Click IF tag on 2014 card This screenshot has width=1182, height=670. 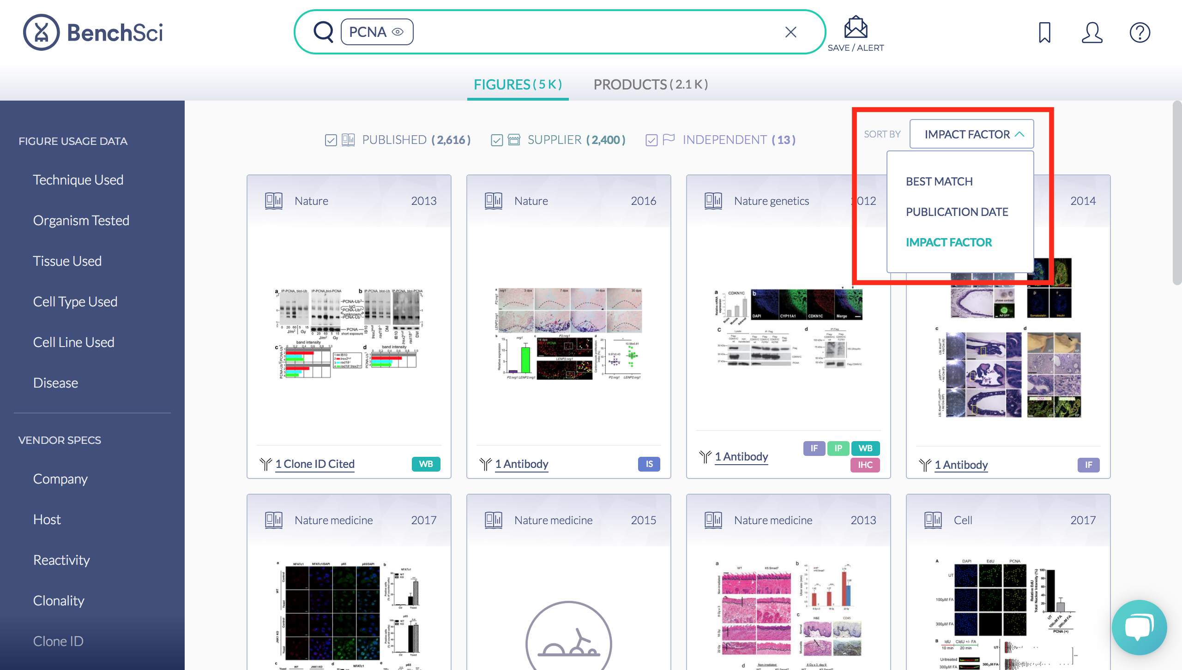pyautogui.click(x=1089, y=465)
